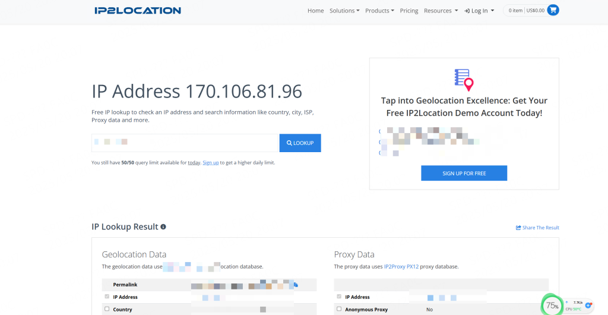Screen dimensions: 608x315
Task: Click the 75% memory usage circle widget
Action: click(552, 305)
